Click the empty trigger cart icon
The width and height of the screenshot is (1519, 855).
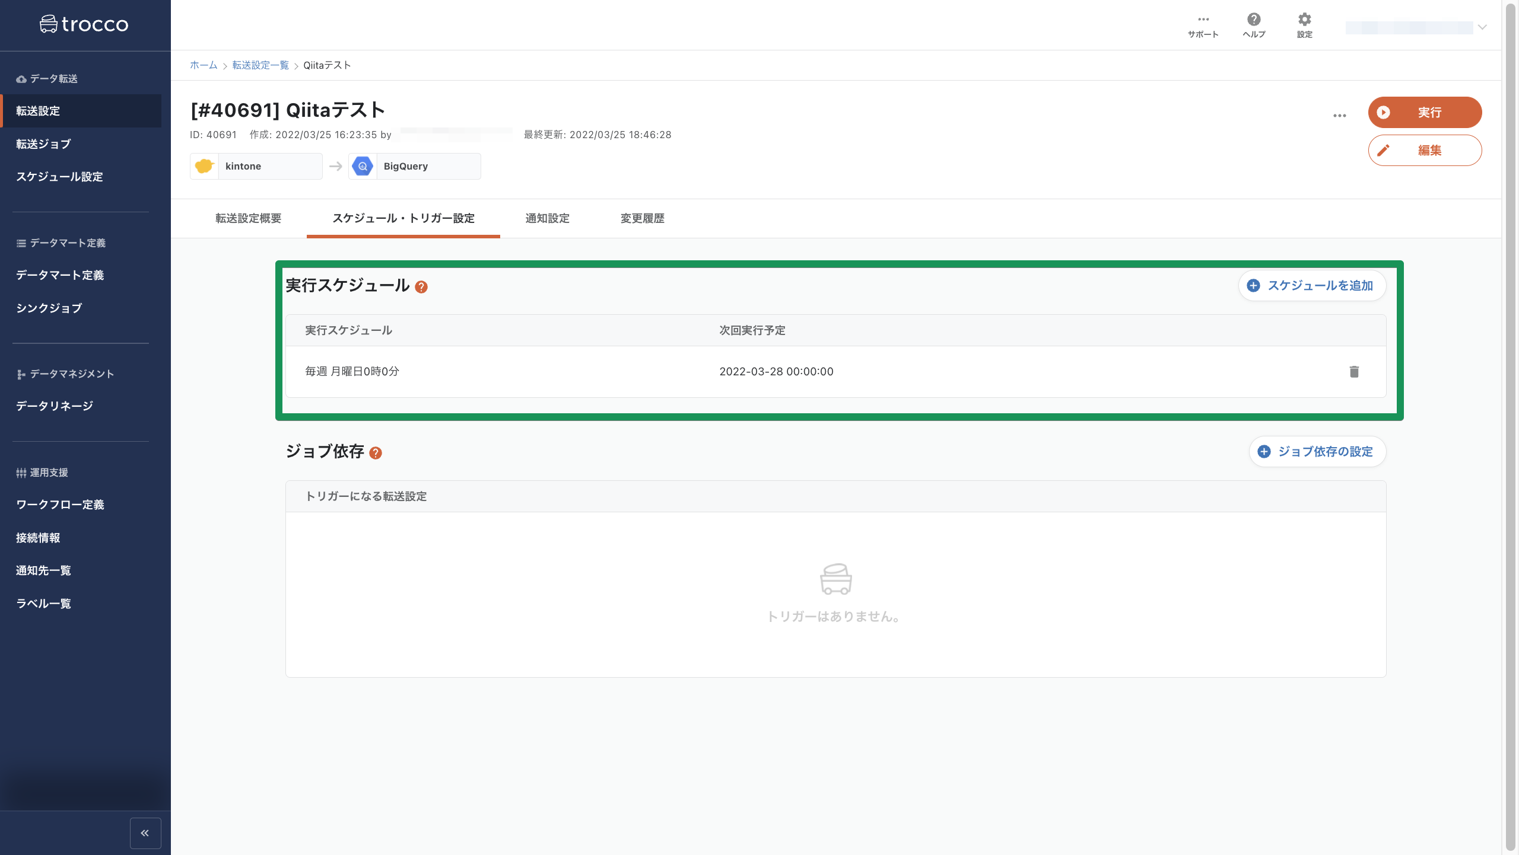click(x=836, y=579)
